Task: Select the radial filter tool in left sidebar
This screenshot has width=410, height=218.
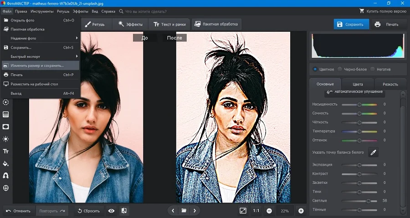Action: (6, 102)
